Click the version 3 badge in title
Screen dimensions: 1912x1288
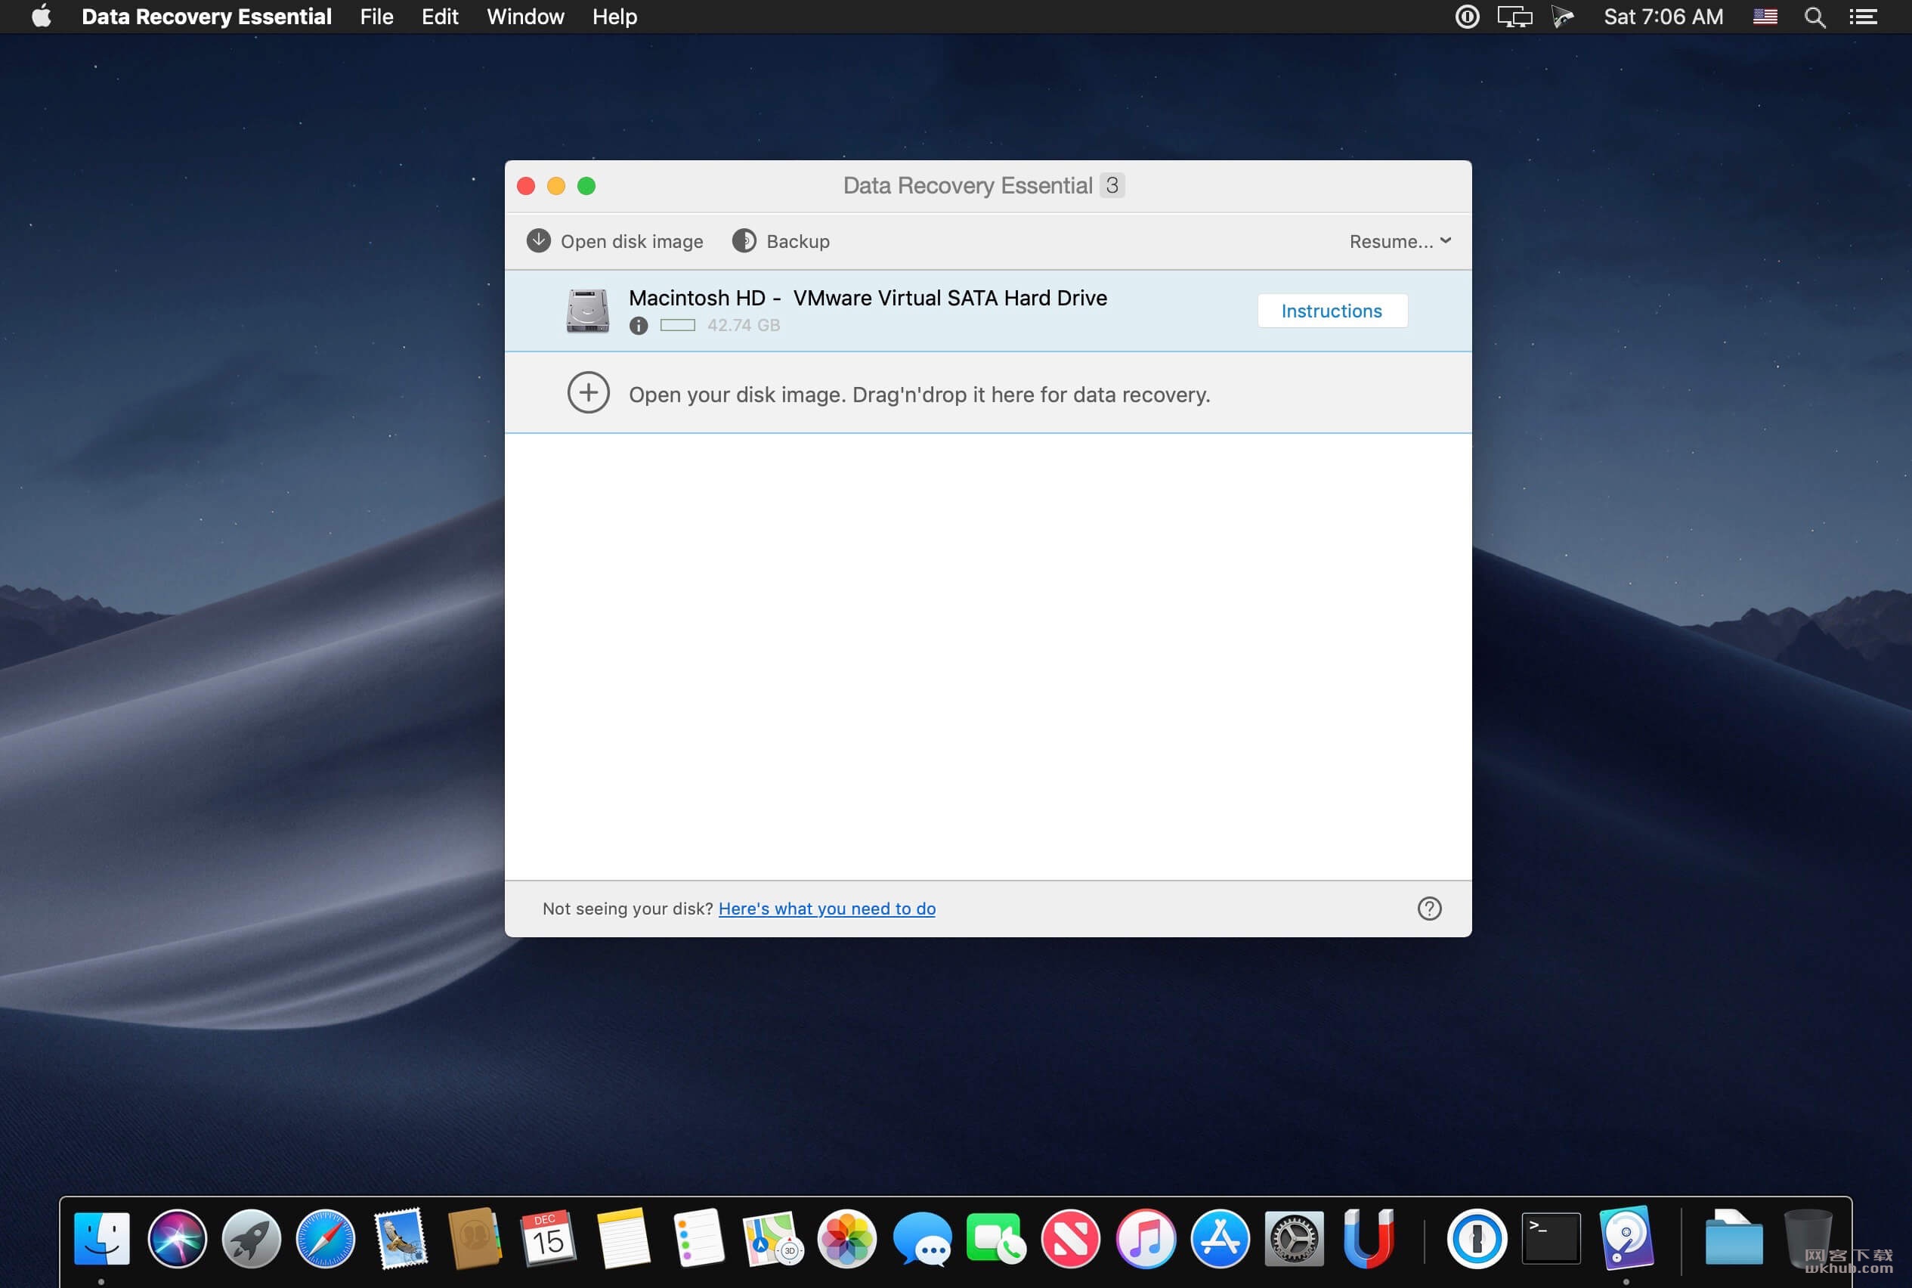tap(1112, 185)
